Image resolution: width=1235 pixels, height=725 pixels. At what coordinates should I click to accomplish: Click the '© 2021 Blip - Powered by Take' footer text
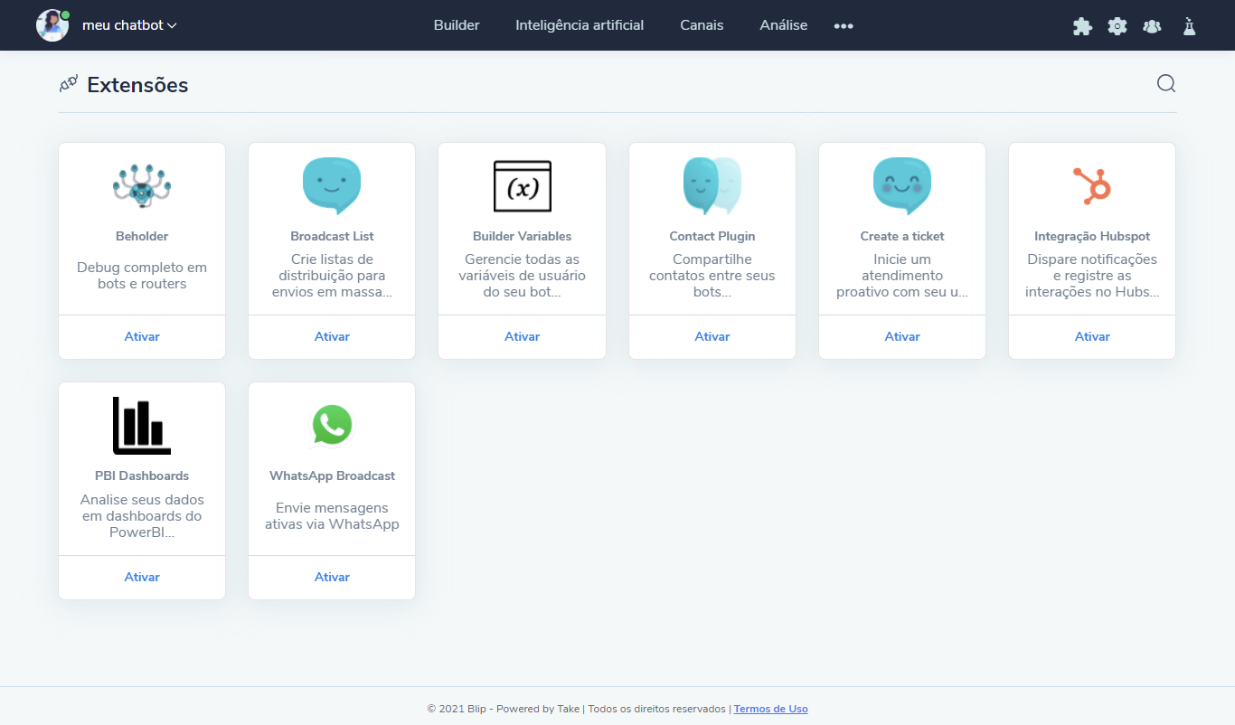(x=504, y=709)
